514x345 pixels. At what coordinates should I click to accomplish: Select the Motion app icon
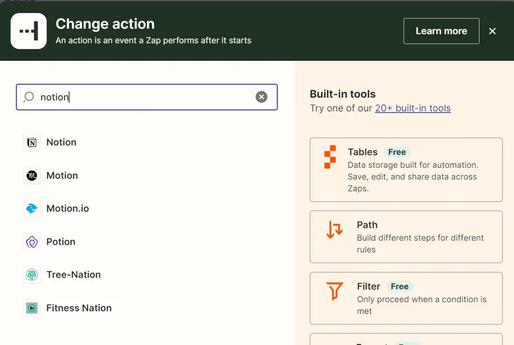32,176
